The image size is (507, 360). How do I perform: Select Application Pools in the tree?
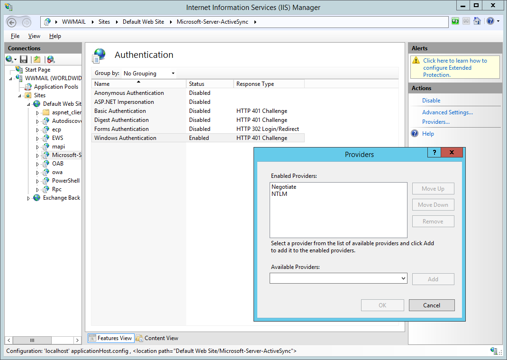(56, 87)
